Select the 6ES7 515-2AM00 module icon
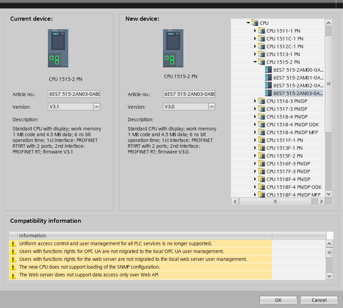Image resolution: width=343 pixels, height=308 pixels. pyautogui.click(x=268, y=70)
